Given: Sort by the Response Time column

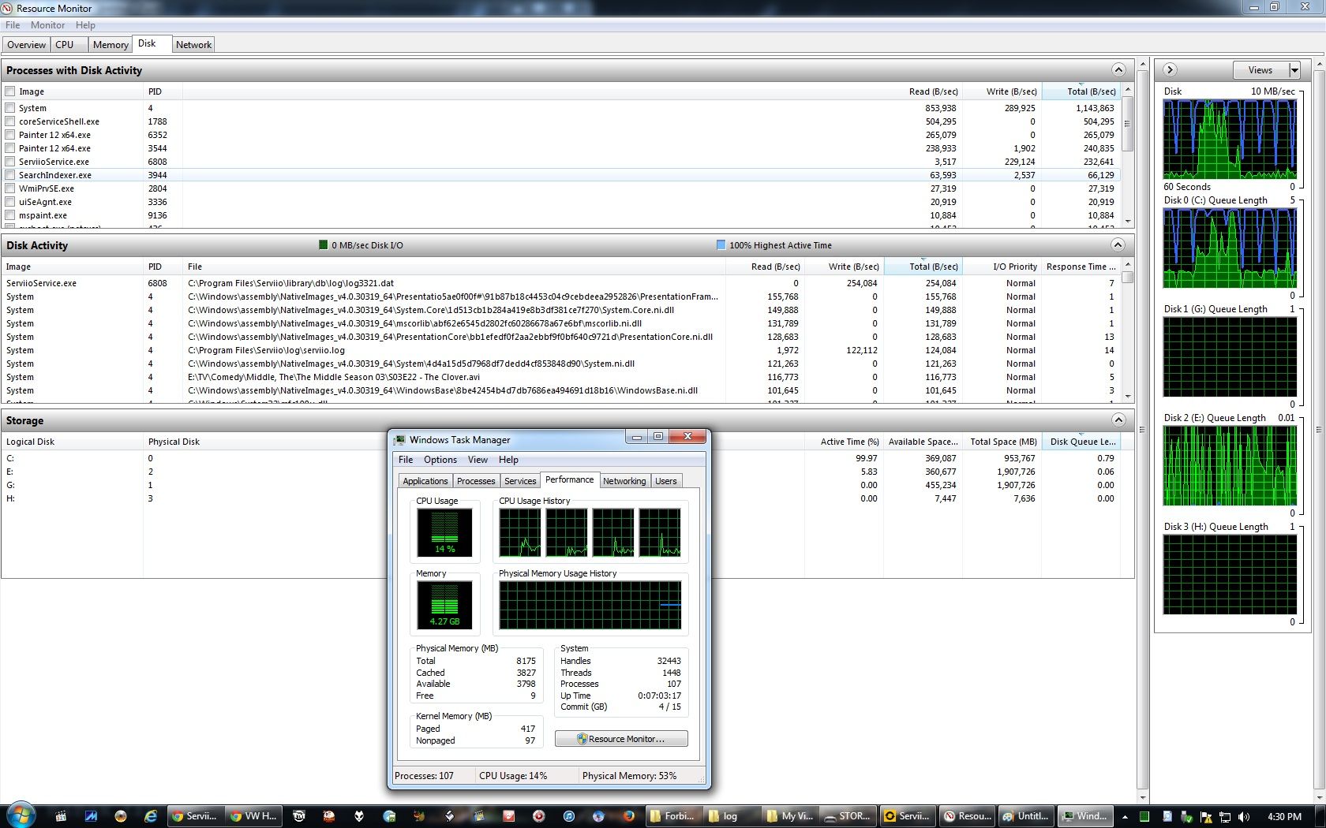Looking at the screenshot, I should point(1080,267).
